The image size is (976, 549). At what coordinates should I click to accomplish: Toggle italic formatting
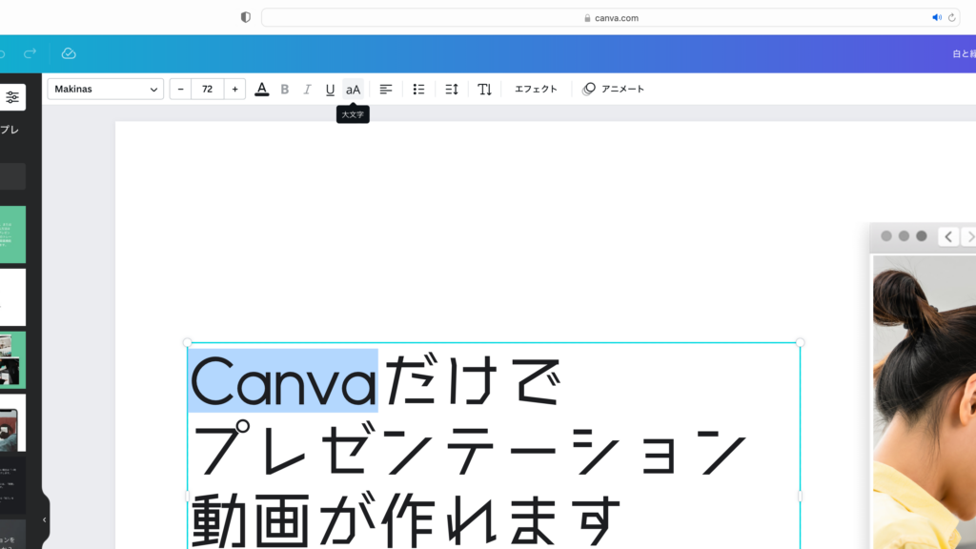307,89
